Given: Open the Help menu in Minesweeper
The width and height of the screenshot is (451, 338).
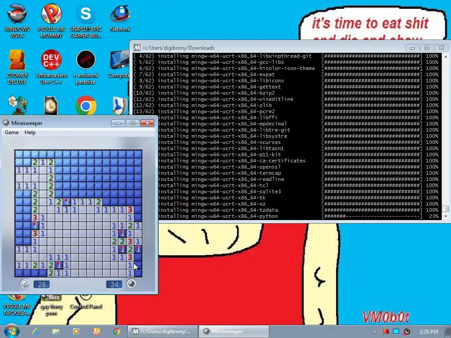Looking at the screenshot, I should 30,132.
